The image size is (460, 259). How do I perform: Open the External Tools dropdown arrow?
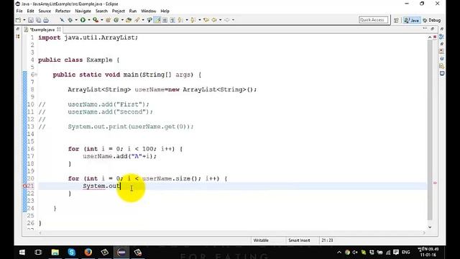[102, 20]
